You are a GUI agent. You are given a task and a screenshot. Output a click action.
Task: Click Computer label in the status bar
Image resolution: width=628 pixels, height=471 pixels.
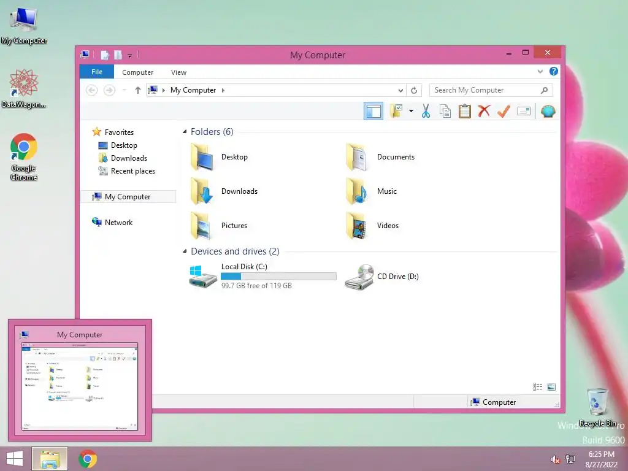pyautogui.click(x=499, y=402)
